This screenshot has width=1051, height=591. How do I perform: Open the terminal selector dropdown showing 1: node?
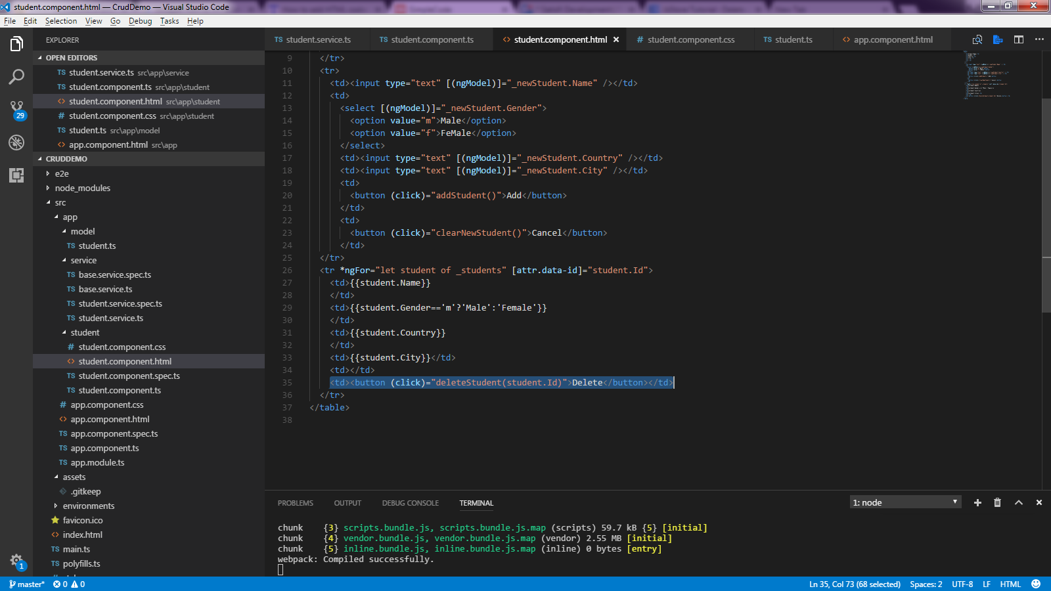click(905, 502)
